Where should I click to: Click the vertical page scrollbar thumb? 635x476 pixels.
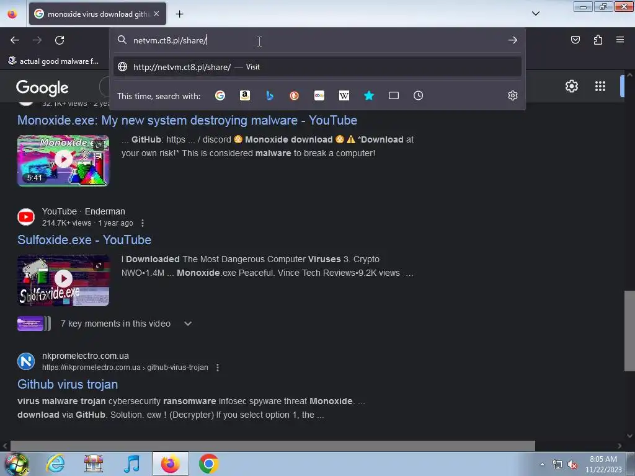[x=629, y=331]
